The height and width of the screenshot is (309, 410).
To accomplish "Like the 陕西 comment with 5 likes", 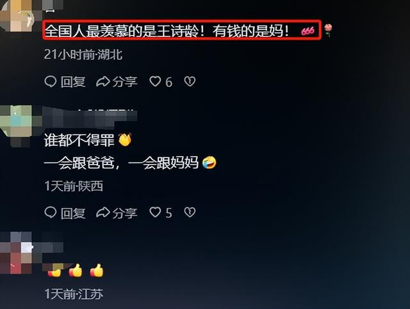I will click(x=161, y=212).
